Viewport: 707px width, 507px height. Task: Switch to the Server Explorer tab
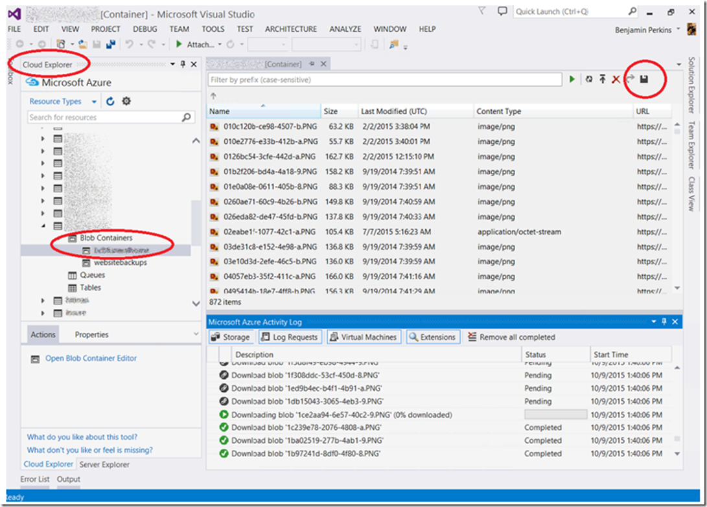point(104,464)
